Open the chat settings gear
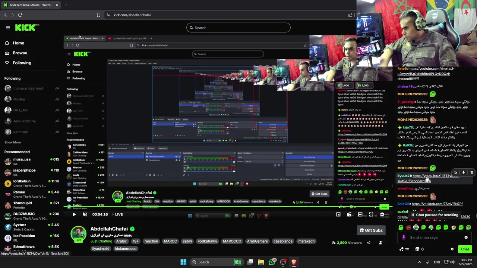477x268 pixels. tap(452, 249)
